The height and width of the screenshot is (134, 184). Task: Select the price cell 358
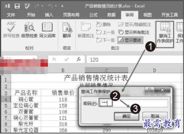pos(63,130)
